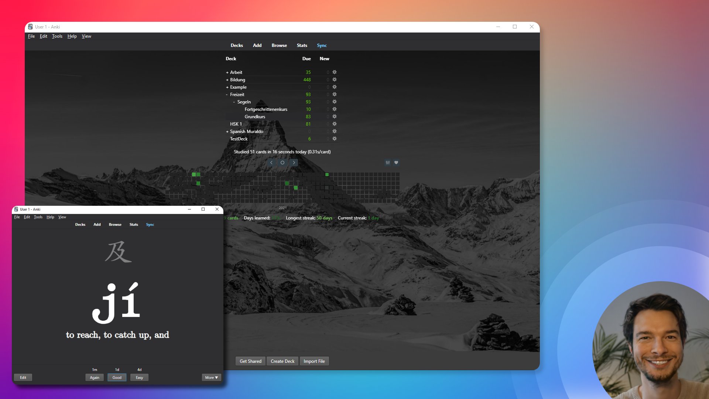This screenshot has width=709, height=399.
Task: Collapse the Arbeit deck entry
Action: tap(227, 72)
